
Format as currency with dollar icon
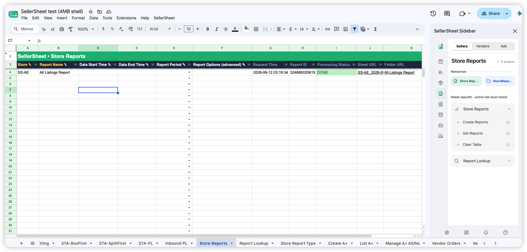(x=103, y=29)
